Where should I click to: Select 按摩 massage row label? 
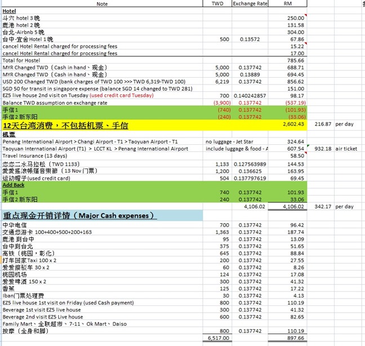click(25, 331)
